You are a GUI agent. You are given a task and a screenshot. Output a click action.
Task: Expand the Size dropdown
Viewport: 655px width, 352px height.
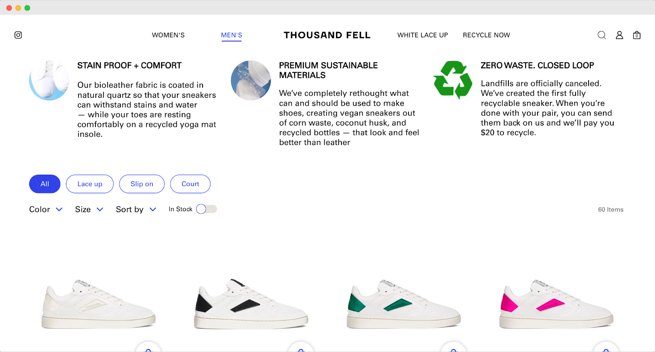click(x=88, y=209)
